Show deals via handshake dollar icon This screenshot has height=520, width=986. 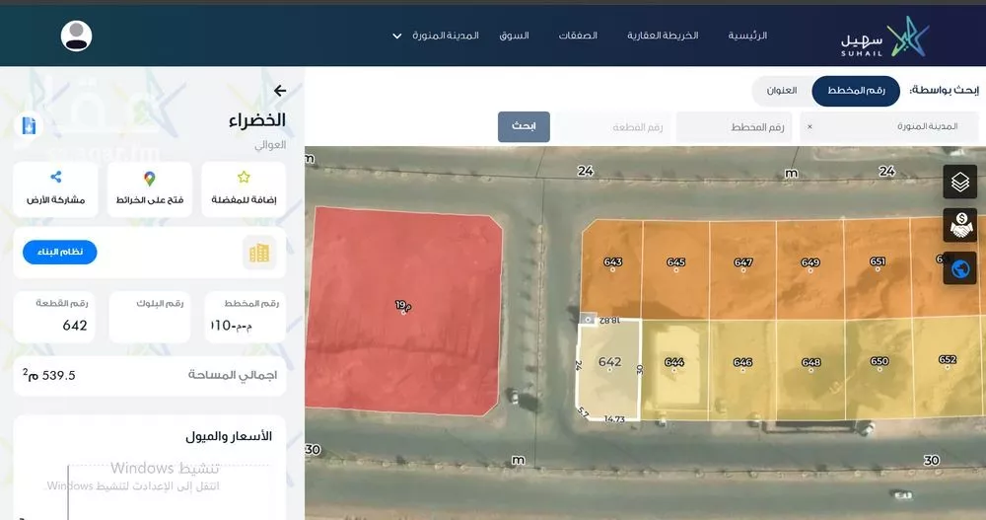[x=959, y=225]
